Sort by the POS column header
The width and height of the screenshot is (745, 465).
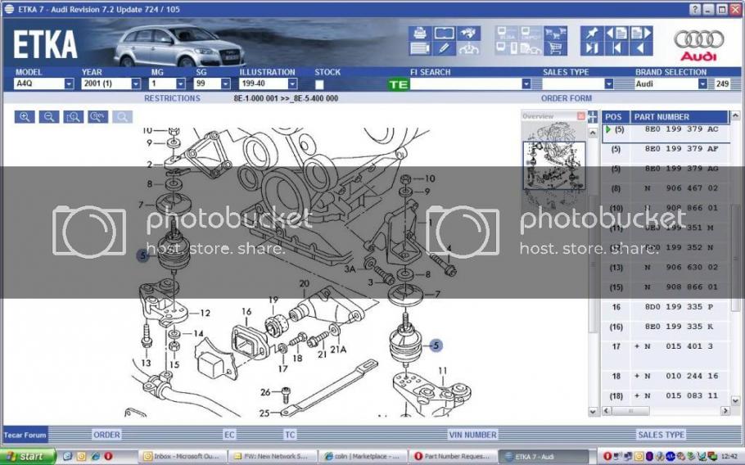[x=616, y=117]
